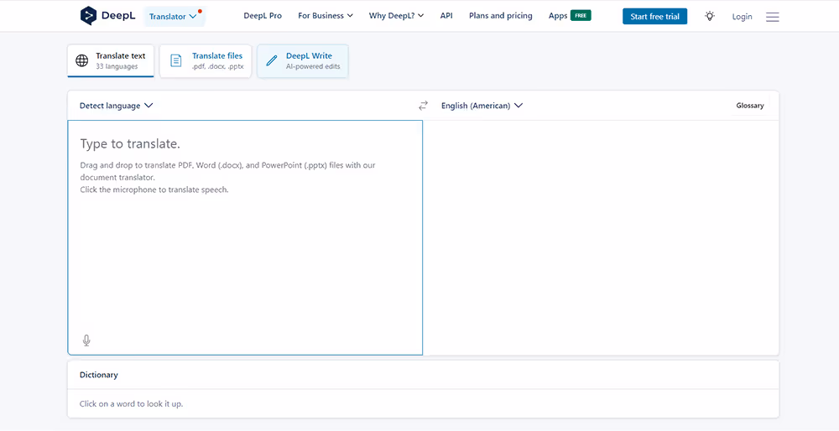Open the Detect language source dropdown
839x431 pixels.
point(116,106)
